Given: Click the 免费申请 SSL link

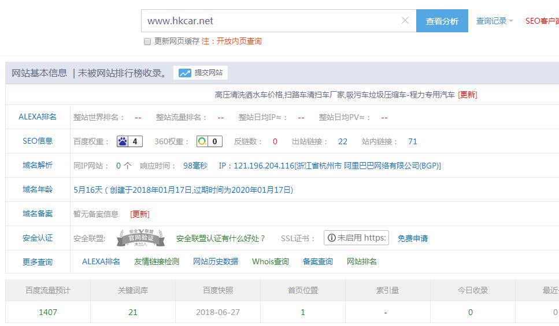Looking at the screenshot, I should tap(413, 238).
